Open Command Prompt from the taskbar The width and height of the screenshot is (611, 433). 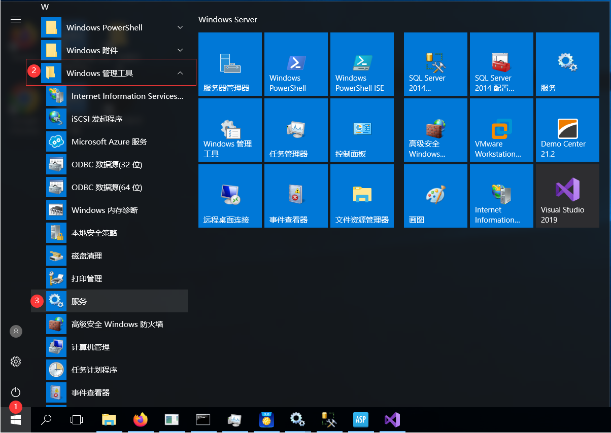(203, 420)
